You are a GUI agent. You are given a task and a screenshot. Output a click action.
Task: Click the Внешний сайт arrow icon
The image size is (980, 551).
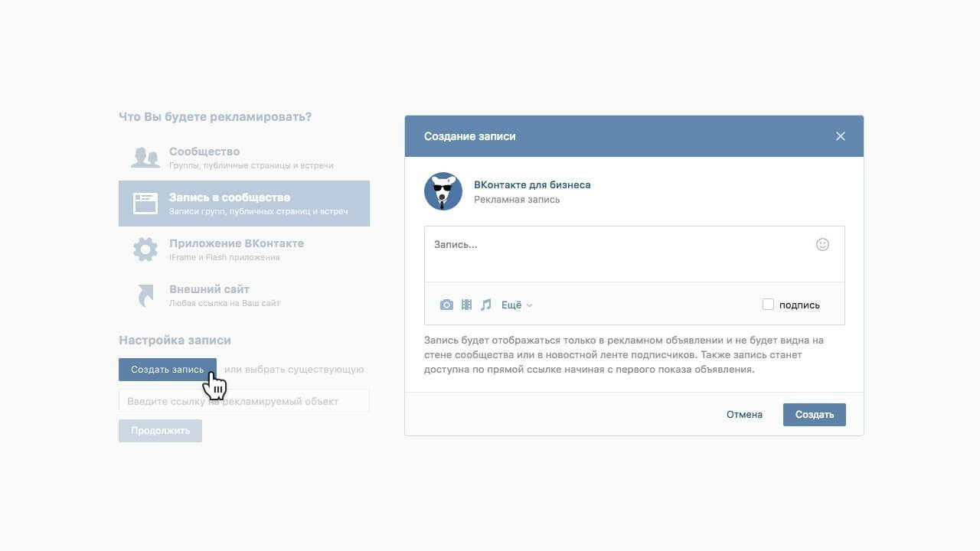click(145, 295)
